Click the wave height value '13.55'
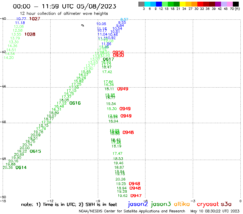The width and height of the screenshot is (243, 214). point(16,34)
